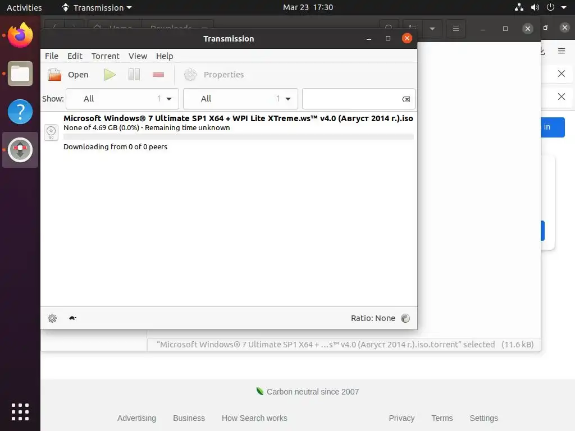Viewport: 575px width, 431px height.
Task: Open the gear options menu in status bar
Action: click(x=52, y=318)
